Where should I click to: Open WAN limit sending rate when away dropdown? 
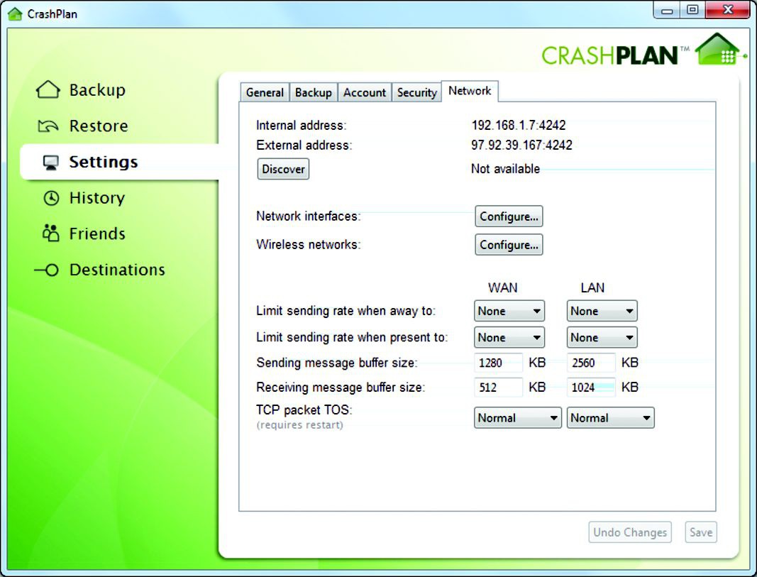[x=509, y=311]
